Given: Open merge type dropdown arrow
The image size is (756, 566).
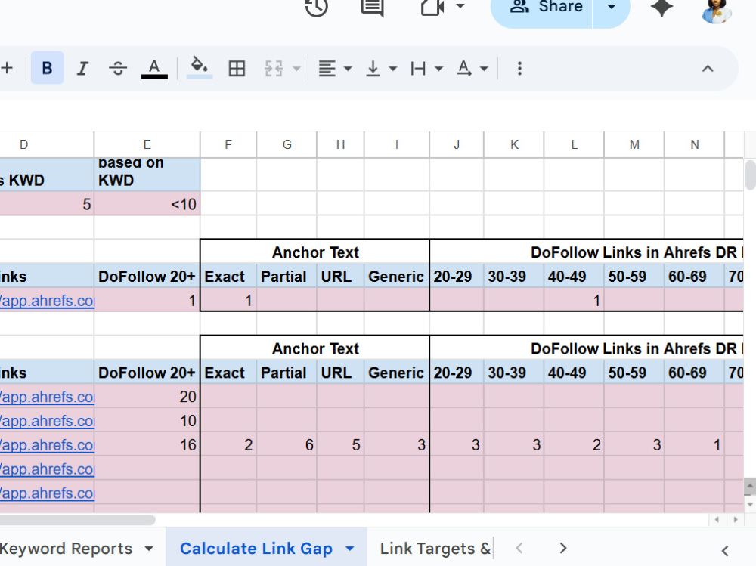Looking at the screenshot, I should pos(297,69).
